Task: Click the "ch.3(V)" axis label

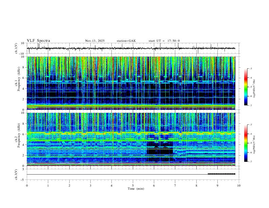Action: tap(16, 174)
